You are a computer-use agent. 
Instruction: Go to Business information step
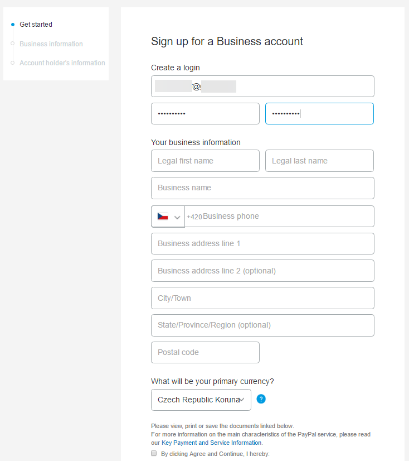pos(51,44)
